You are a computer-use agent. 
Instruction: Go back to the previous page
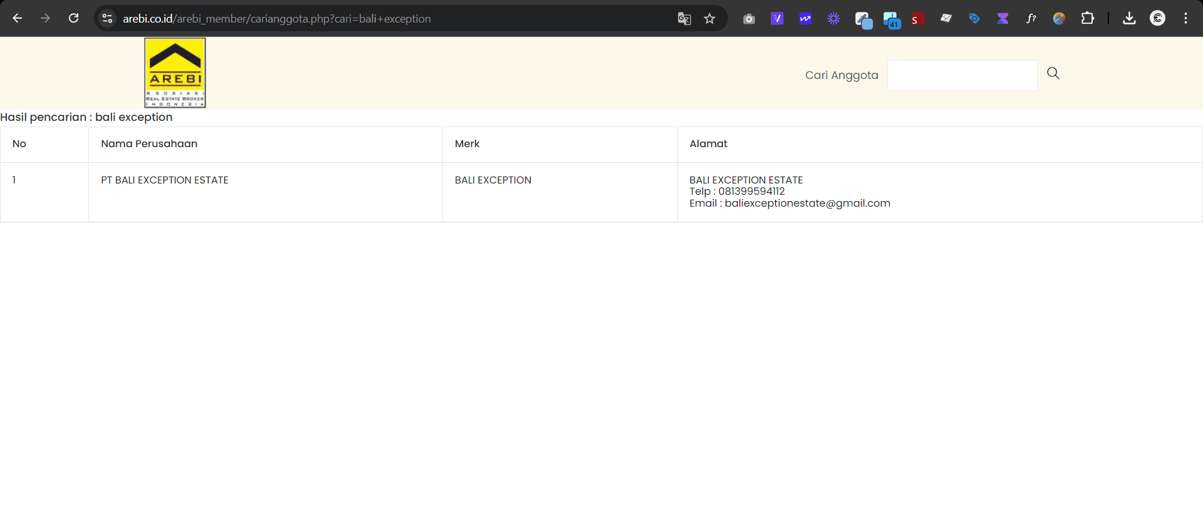click(18, 18)
